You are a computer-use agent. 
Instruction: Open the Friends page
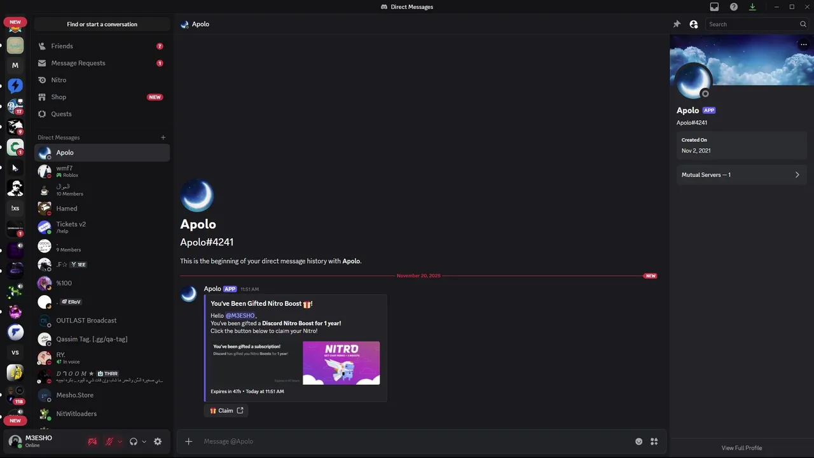(x=102, y=46)
